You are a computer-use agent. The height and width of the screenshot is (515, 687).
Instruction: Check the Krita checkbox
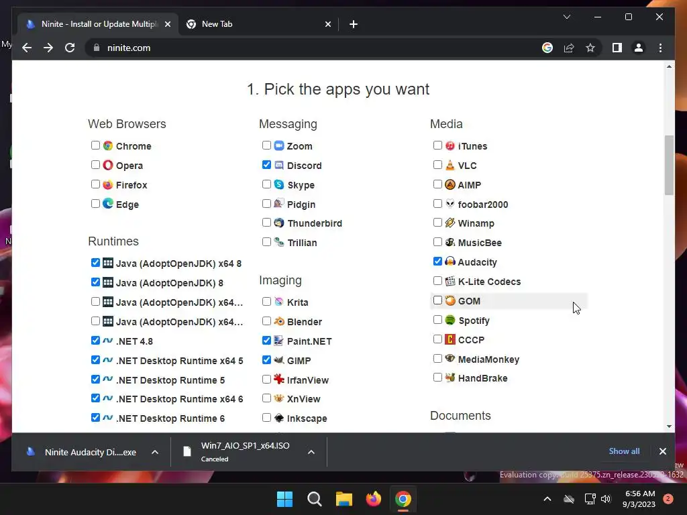click(266, 301)
